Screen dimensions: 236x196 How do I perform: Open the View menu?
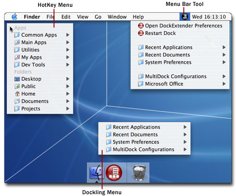83,17
